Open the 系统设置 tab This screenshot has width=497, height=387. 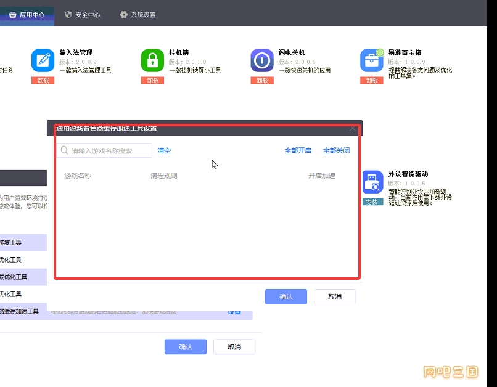[x=138, y=14]
